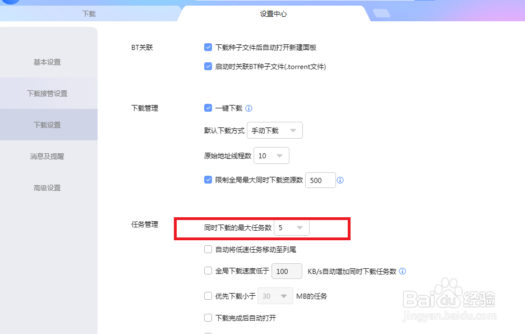Click the info icon beside 限制全局最大同时下载资源数
Image resolution: width=525 pixels, height=334 pixels.
pyautogui.click(x=340, y=180)
